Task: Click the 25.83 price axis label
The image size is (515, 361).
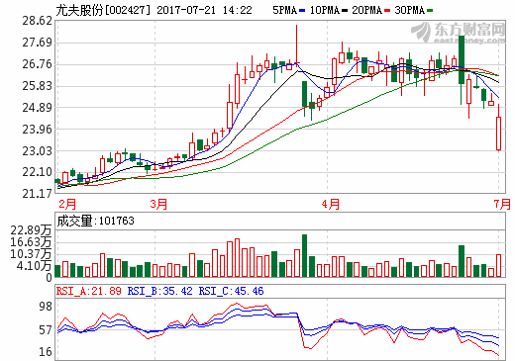Action: coord(38,86)
